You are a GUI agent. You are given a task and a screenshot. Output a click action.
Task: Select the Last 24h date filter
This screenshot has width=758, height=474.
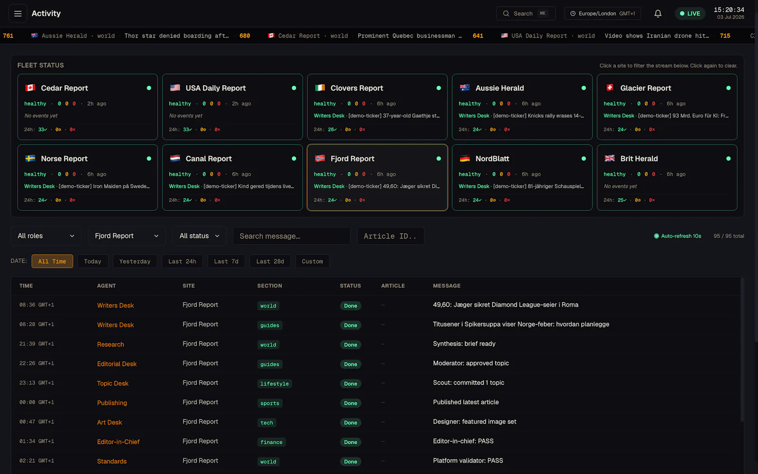tap(182, 261)
